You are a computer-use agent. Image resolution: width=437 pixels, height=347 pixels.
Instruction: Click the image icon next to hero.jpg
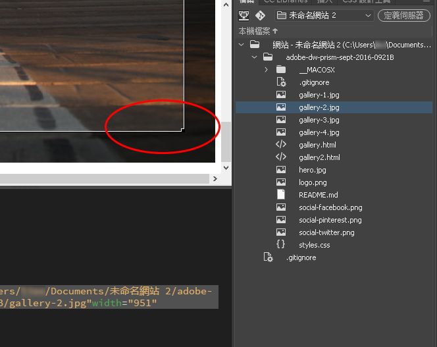coord(281,170)
